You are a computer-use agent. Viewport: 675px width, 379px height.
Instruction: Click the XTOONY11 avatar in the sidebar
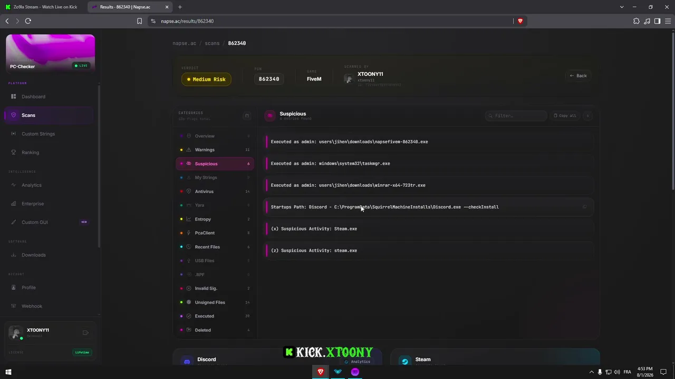click(x=15, y=333)
